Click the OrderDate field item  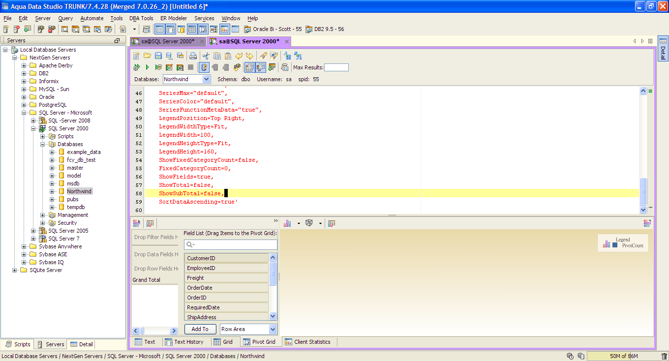coord(226,288)
